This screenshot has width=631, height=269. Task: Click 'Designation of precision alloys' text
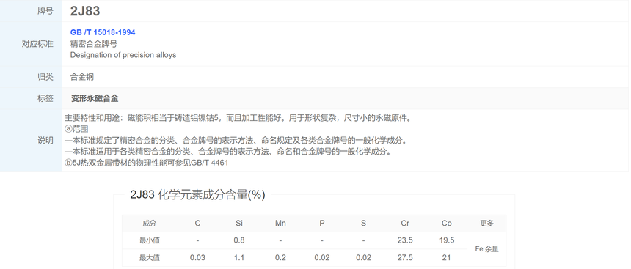(x=123, y=55)
